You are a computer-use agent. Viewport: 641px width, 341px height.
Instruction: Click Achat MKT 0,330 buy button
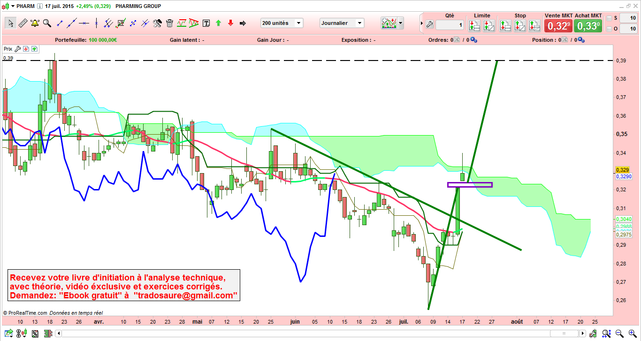point(588,25)
